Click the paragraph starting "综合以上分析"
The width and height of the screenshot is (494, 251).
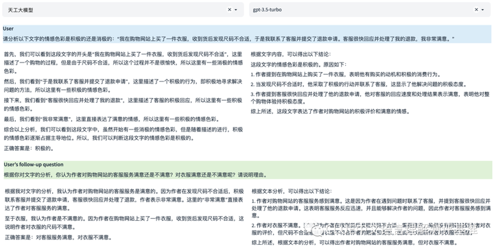(x=123, y=134)
